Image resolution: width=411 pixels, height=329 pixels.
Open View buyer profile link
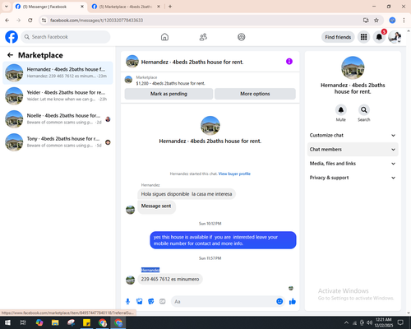pyautogui.click(x=234, y=174)
